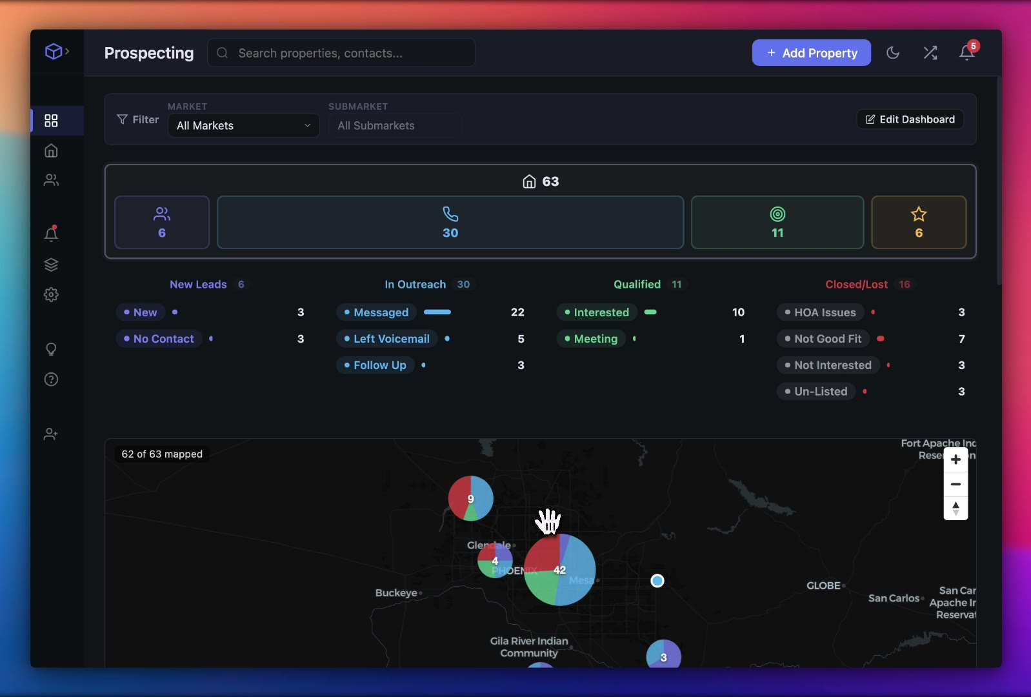Open the settings gear in sidebar
This screenshot has width=1031, height=697.
(x=51, y=294)
